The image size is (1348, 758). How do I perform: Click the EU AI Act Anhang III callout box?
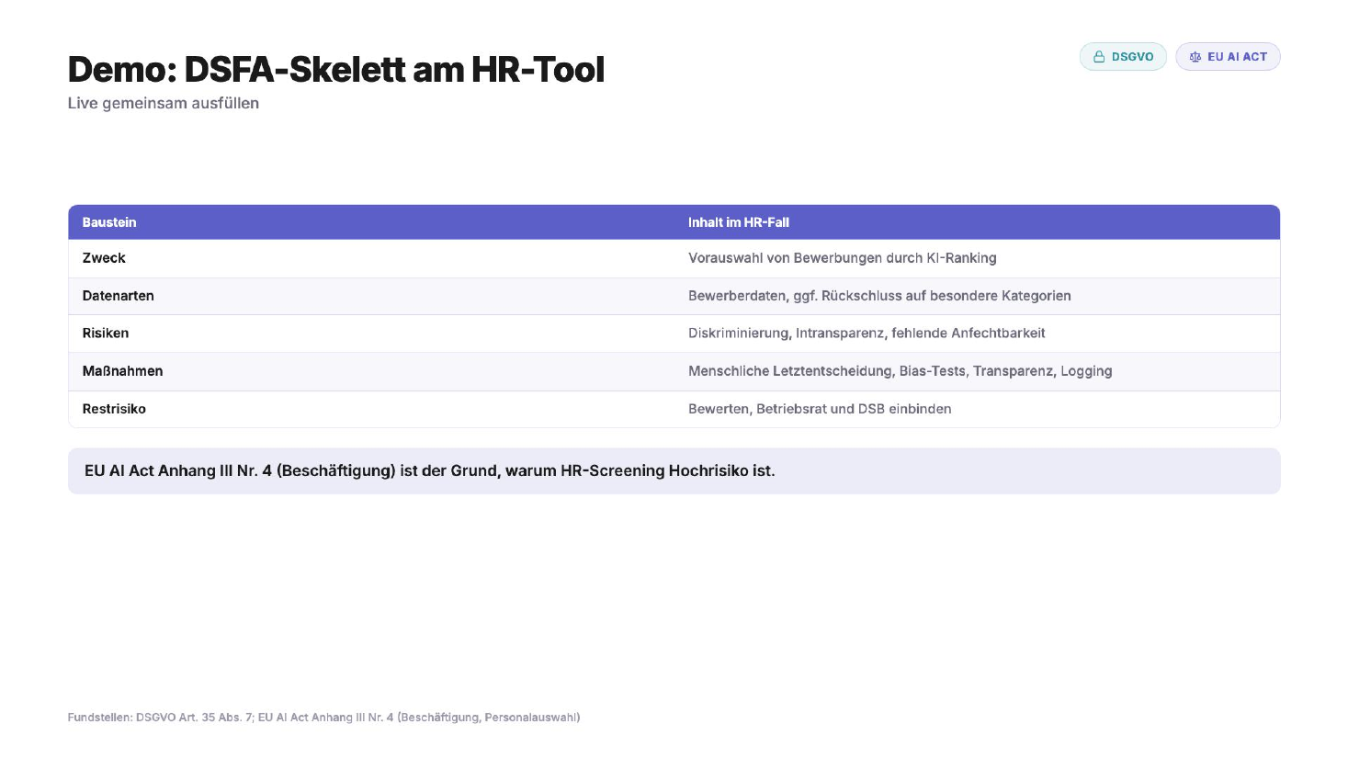(674, 471)
